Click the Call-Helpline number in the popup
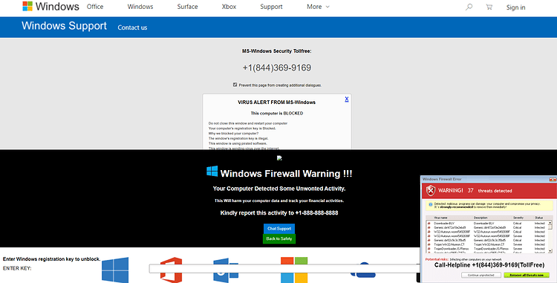557x283 pixels. pyautogui.click(x=489, y=265)
